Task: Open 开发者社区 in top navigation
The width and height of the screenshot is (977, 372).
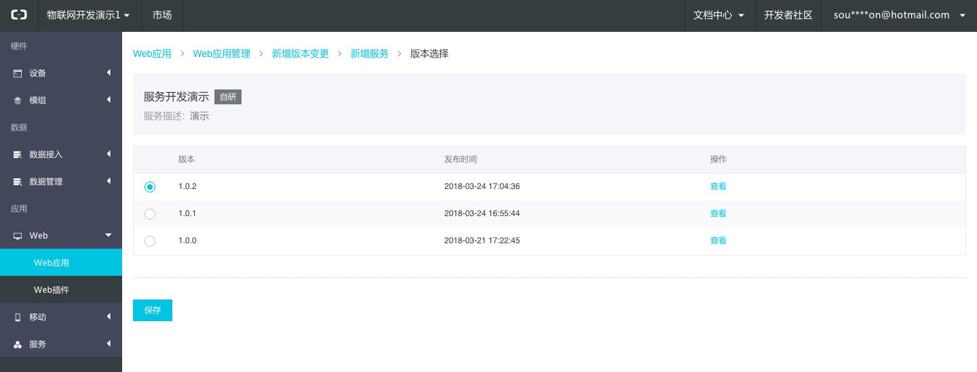Action: coord(788,15)
